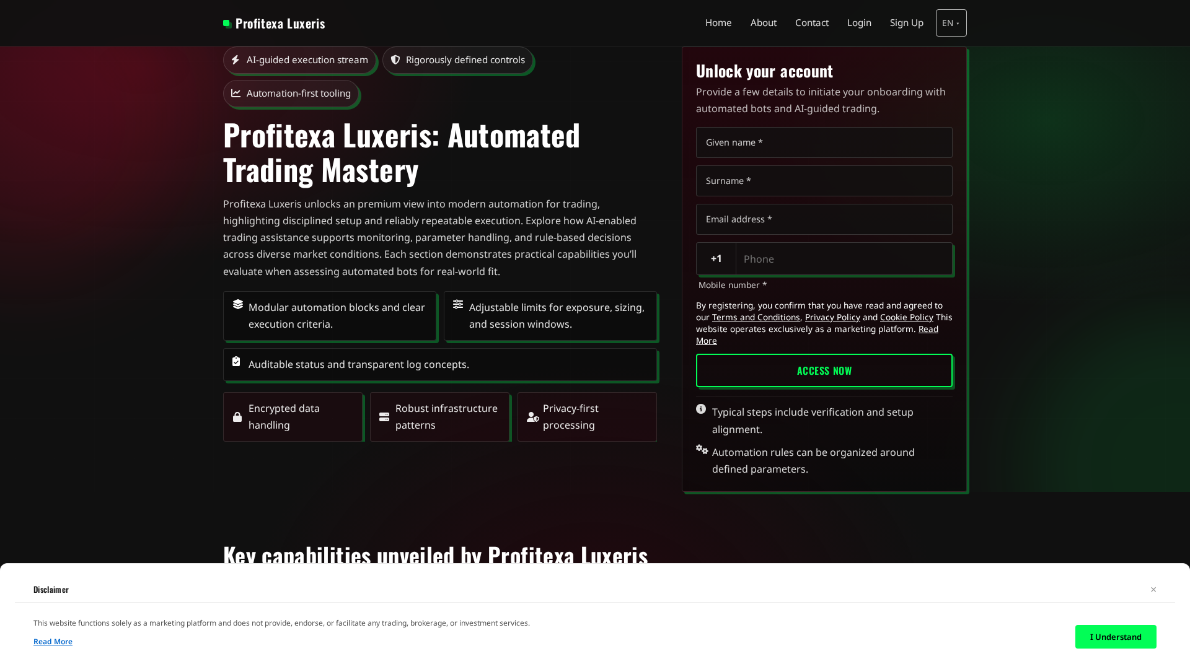Click the chart icon on Automation-first tooling badge

[236, 94]
